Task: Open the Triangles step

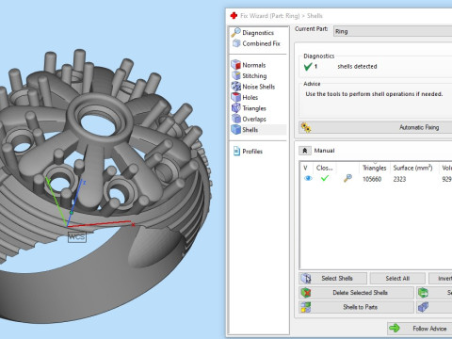Action: point(249,108)
